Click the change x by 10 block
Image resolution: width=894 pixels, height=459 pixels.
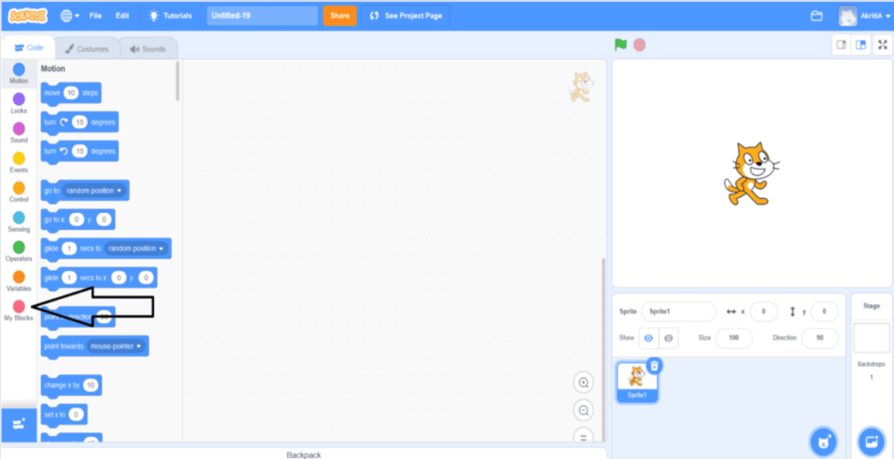click(71, 385)
